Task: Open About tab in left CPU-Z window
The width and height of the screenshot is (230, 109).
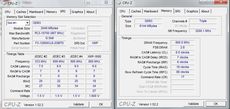Action: click(x=90, y=12)
